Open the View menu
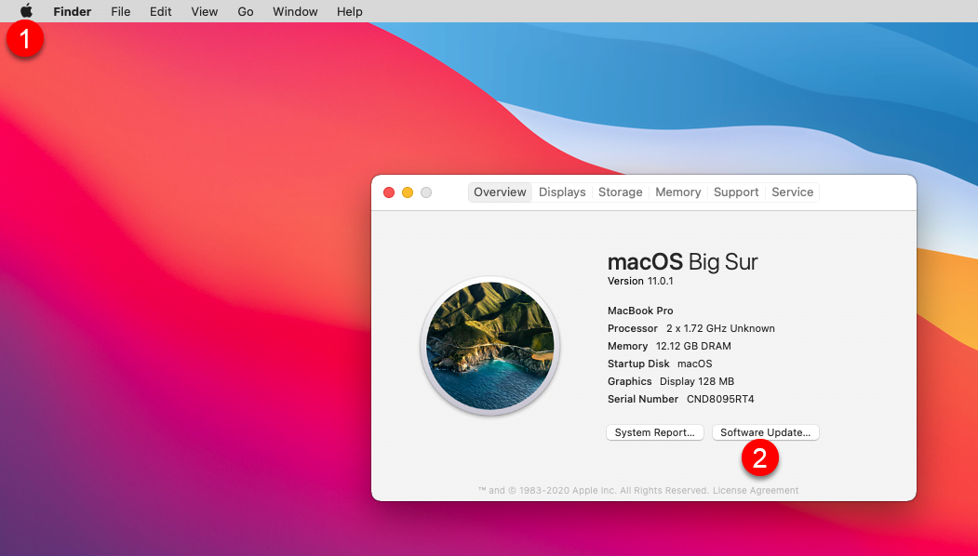This screenshot has height=556, width=978. coord(205,11)
